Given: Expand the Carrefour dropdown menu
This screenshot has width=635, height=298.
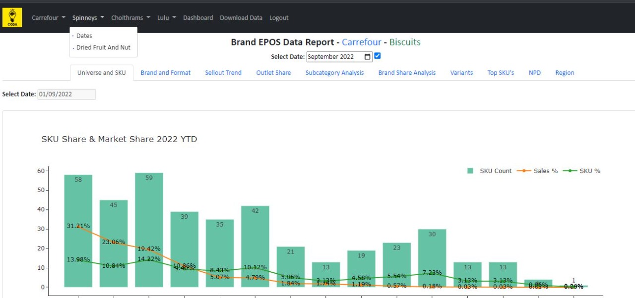Looking at the screenshot, I should [49, 18].
